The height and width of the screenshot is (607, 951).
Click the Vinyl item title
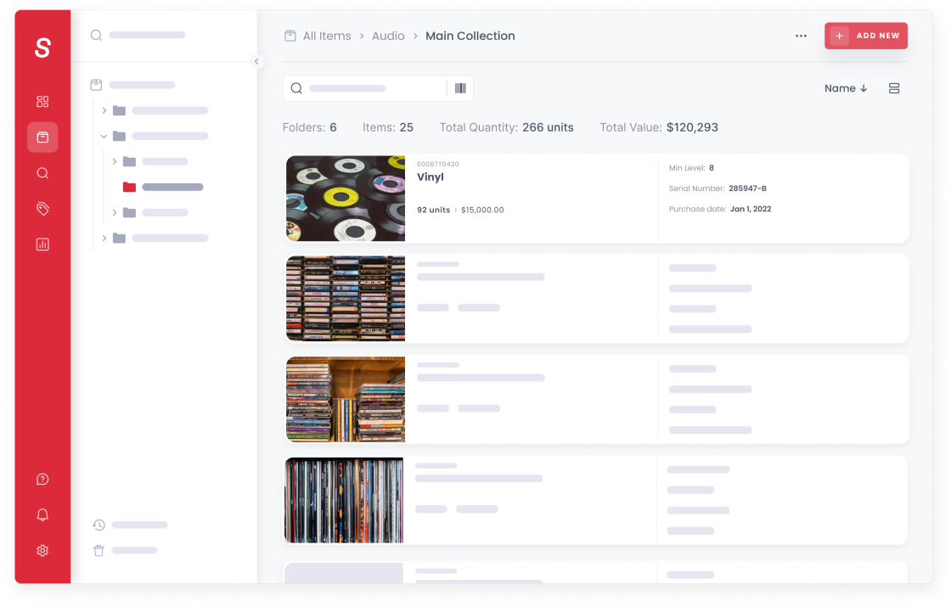430,177
